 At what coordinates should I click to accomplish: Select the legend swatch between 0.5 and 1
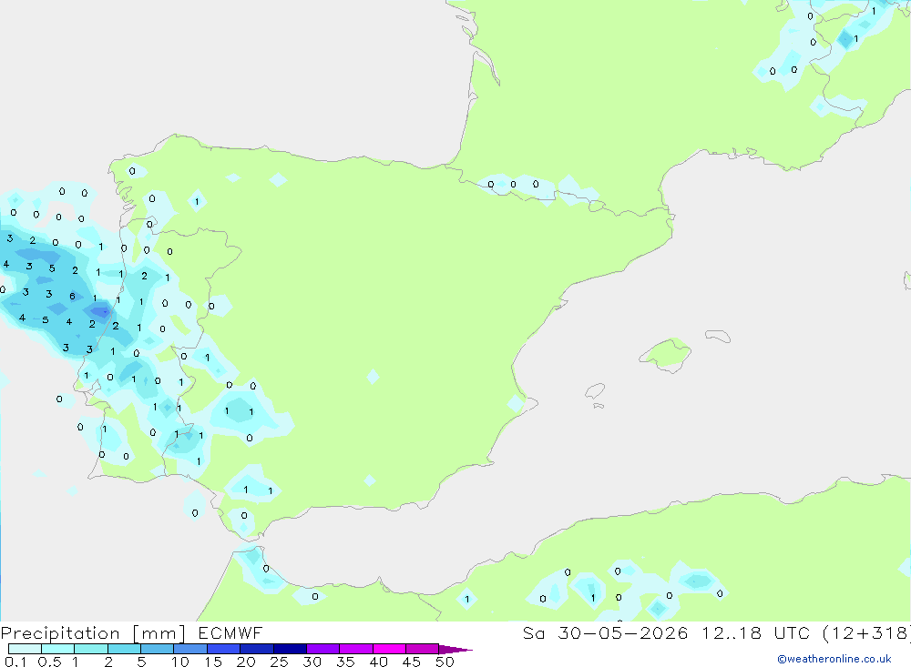(58, 649)
